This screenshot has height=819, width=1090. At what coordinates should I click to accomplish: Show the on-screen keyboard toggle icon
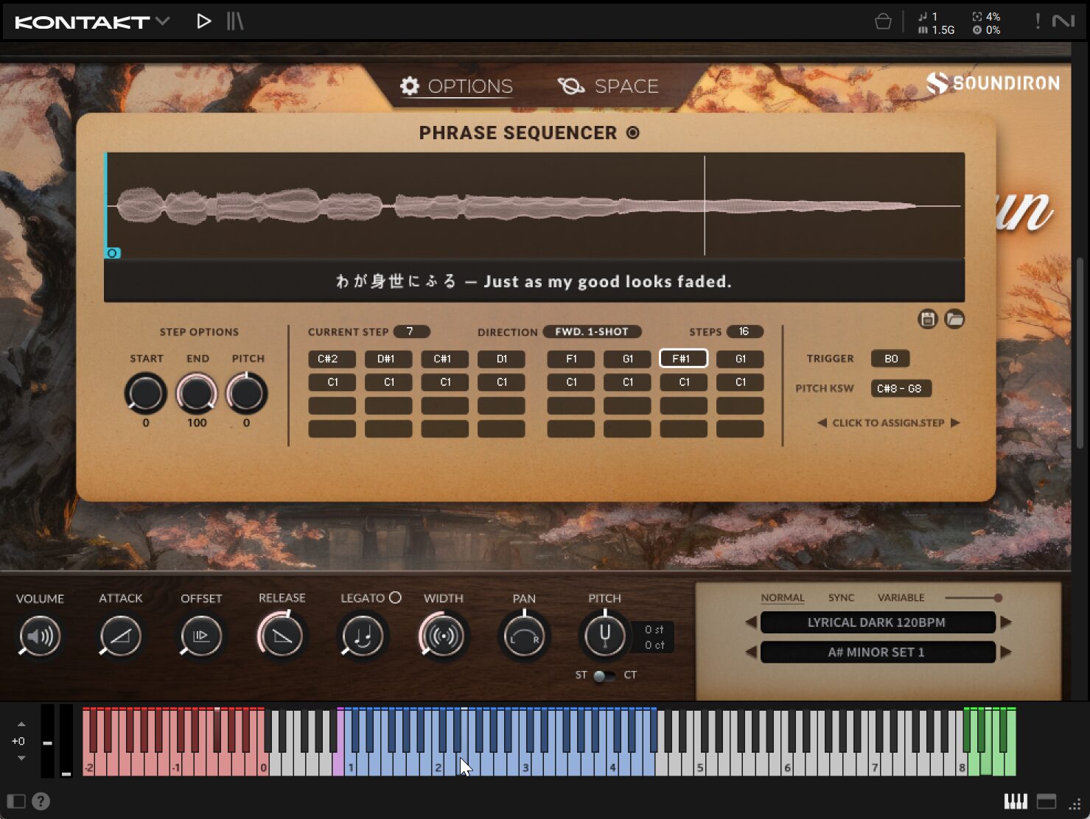tap(1015, 801)
